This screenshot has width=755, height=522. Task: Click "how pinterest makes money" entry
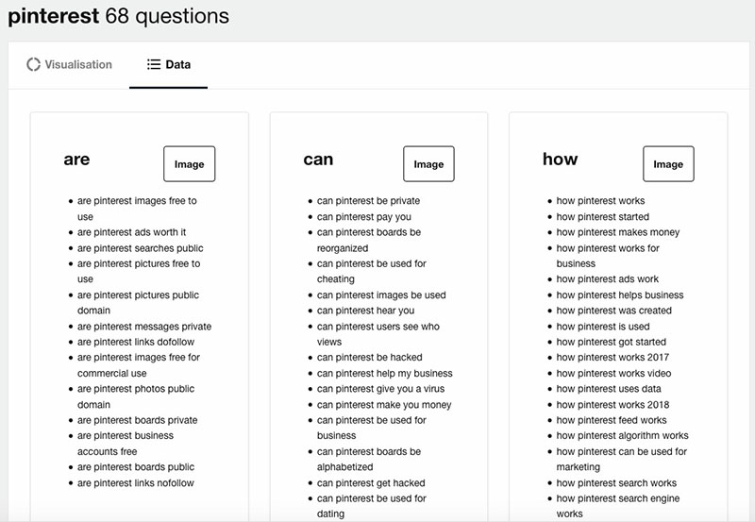tap(617, 232)
